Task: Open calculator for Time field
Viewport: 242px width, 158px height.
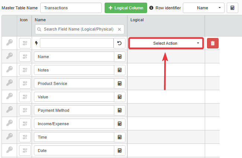Action: 120,137
